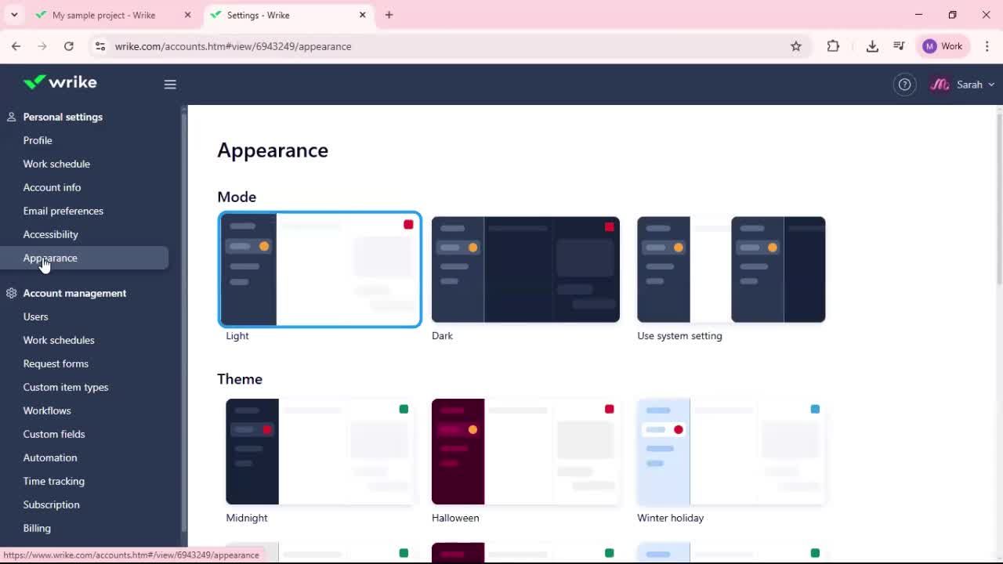
Task: Click the sidebar vertical scrollbar
Action: [184, 321]
